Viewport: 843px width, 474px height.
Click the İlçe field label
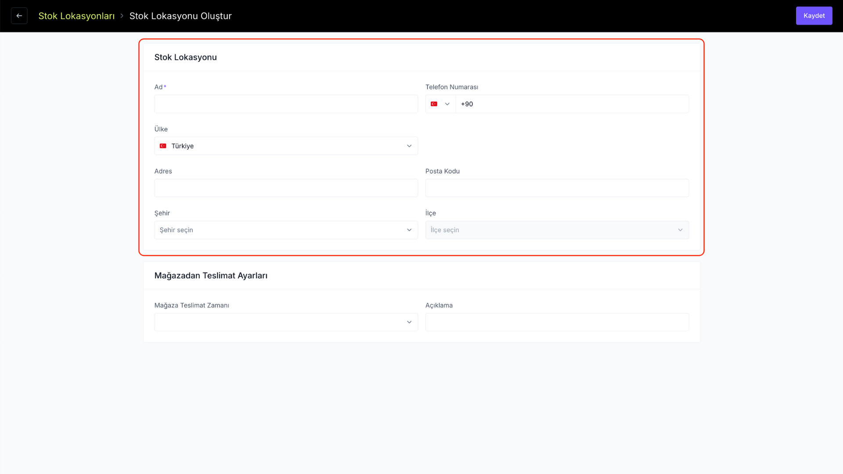(431, 213)
